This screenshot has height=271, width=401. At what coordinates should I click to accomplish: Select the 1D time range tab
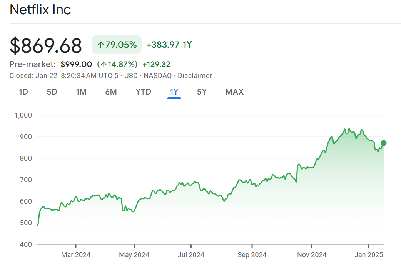coord(23,92)
